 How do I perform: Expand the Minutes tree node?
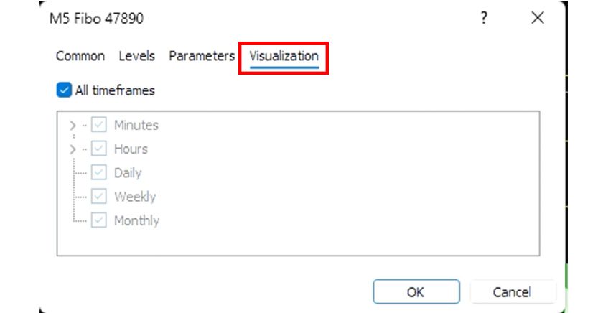coord(72,126)
